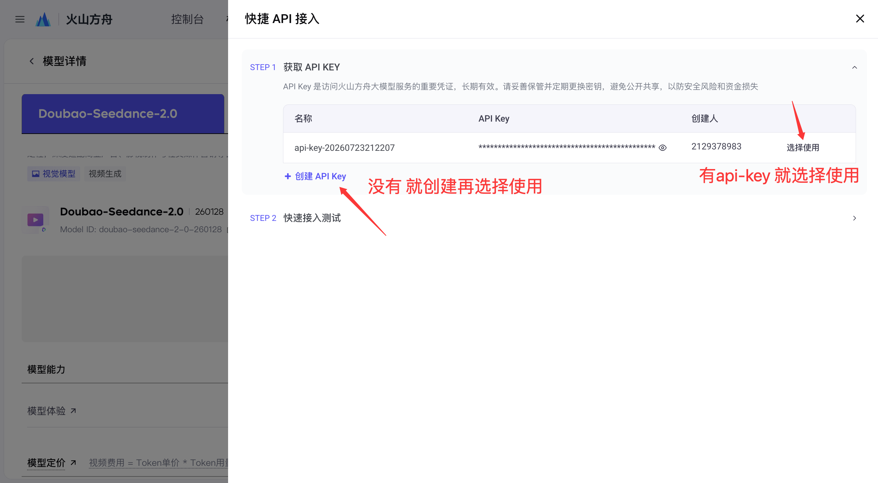
Task: Click the 快速接入测试 step title
Action: [x=312, y=218]
